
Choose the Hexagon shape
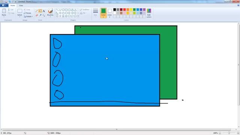click(x=66, y=13)
